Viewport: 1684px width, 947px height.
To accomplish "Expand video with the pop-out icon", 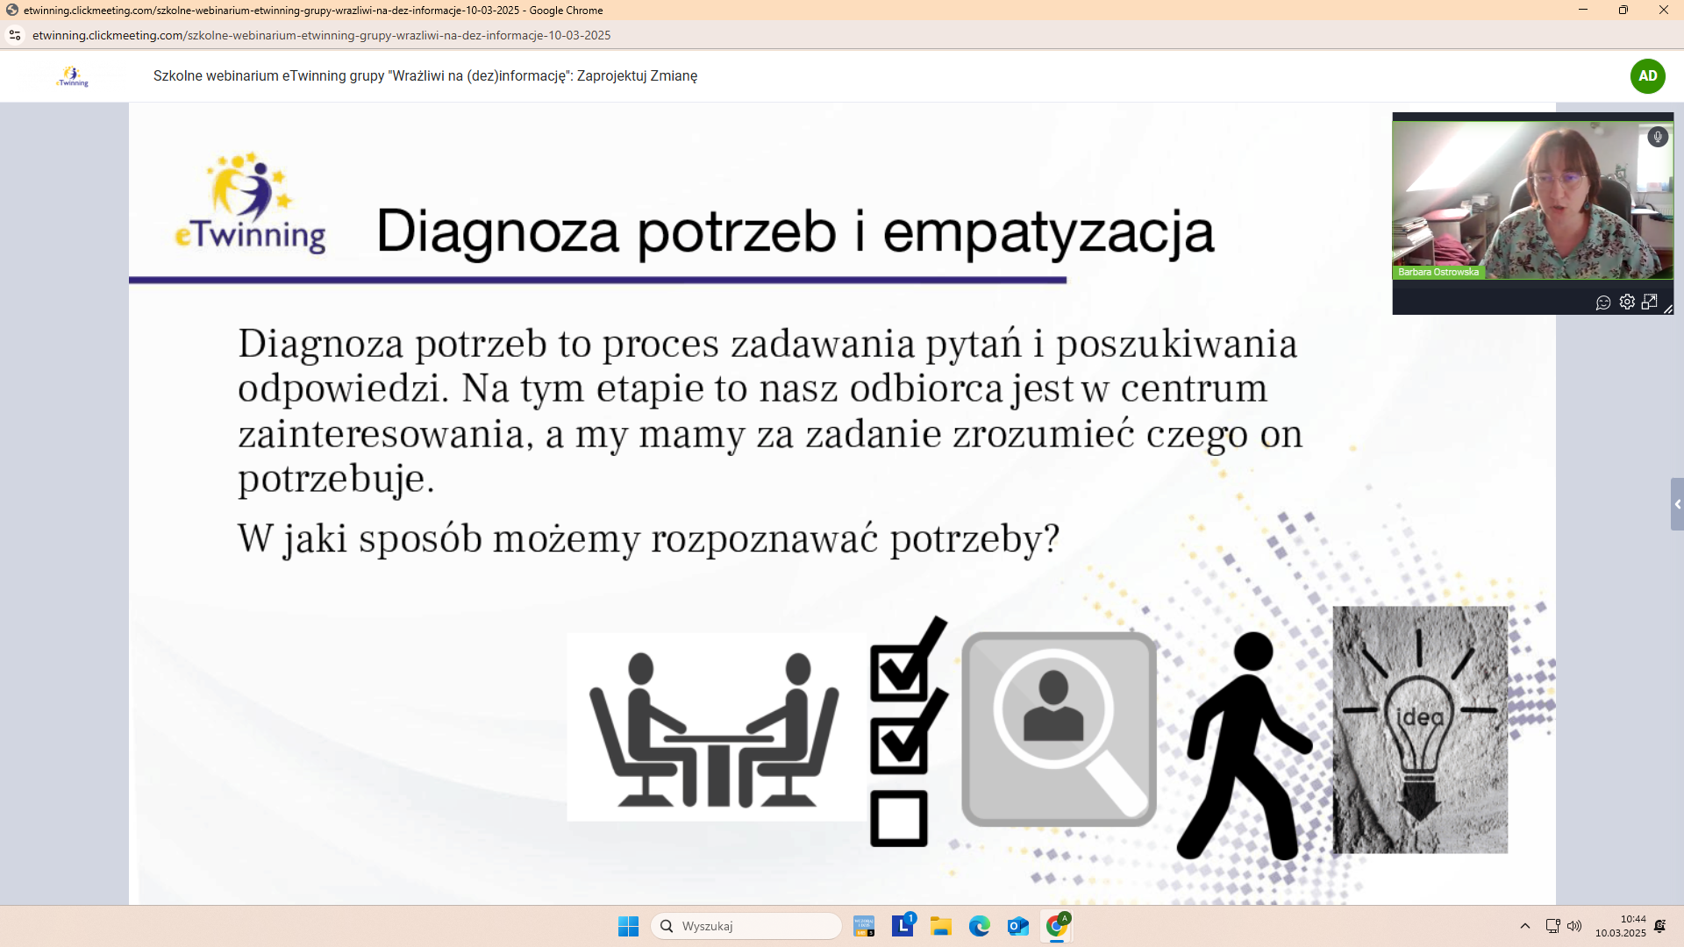I will [1650, 302].
